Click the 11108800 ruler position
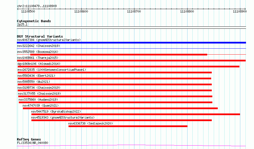 point(187,11)
